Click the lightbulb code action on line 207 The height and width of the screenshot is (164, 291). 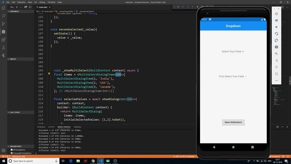click(x=49, y=74)
